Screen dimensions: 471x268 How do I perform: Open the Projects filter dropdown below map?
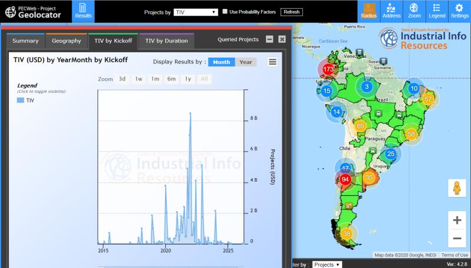coord(327,264)
